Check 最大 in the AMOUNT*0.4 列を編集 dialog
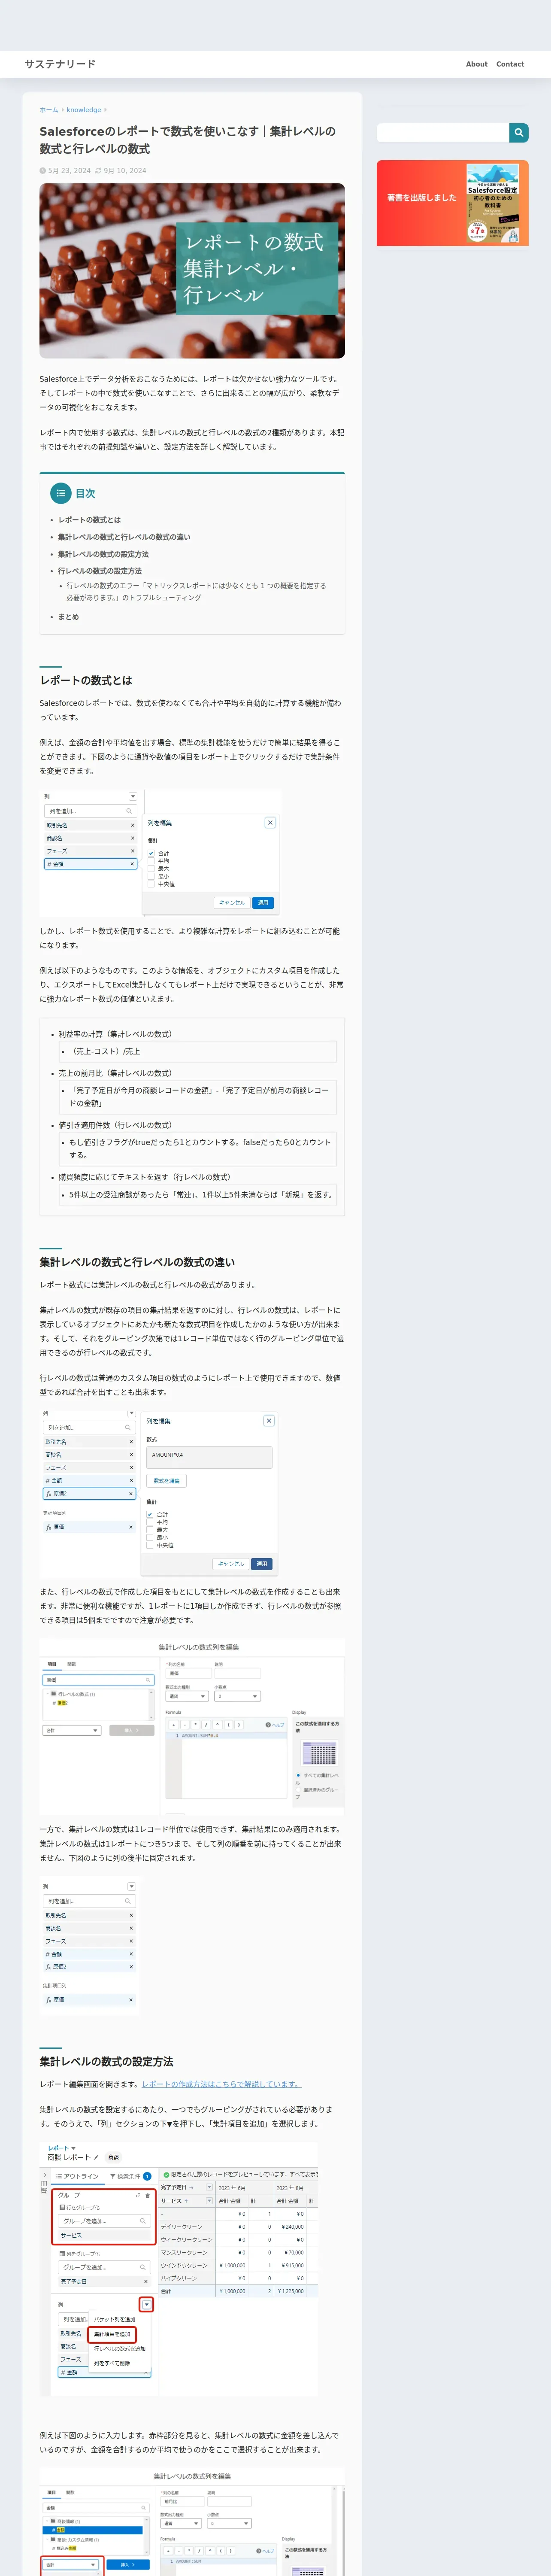This screenshot has height=2576, width=551. pyautogui.click(x=150, y=1530)
